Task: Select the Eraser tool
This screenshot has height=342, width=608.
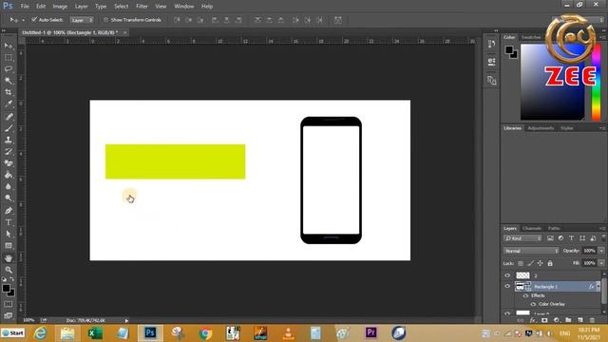Action: pyautogui.click(x=9, y=163)
